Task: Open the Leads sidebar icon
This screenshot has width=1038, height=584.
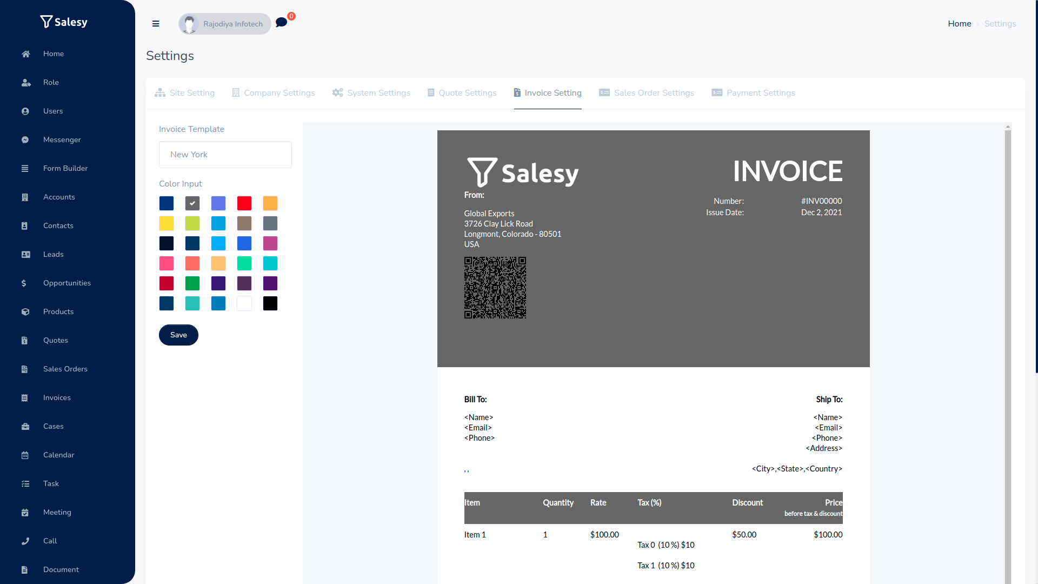Action: (x=25, y=254)
